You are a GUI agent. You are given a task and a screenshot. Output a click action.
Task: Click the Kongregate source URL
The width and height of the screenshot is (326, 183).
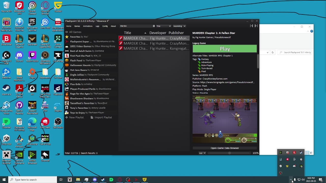coord(227,82)
